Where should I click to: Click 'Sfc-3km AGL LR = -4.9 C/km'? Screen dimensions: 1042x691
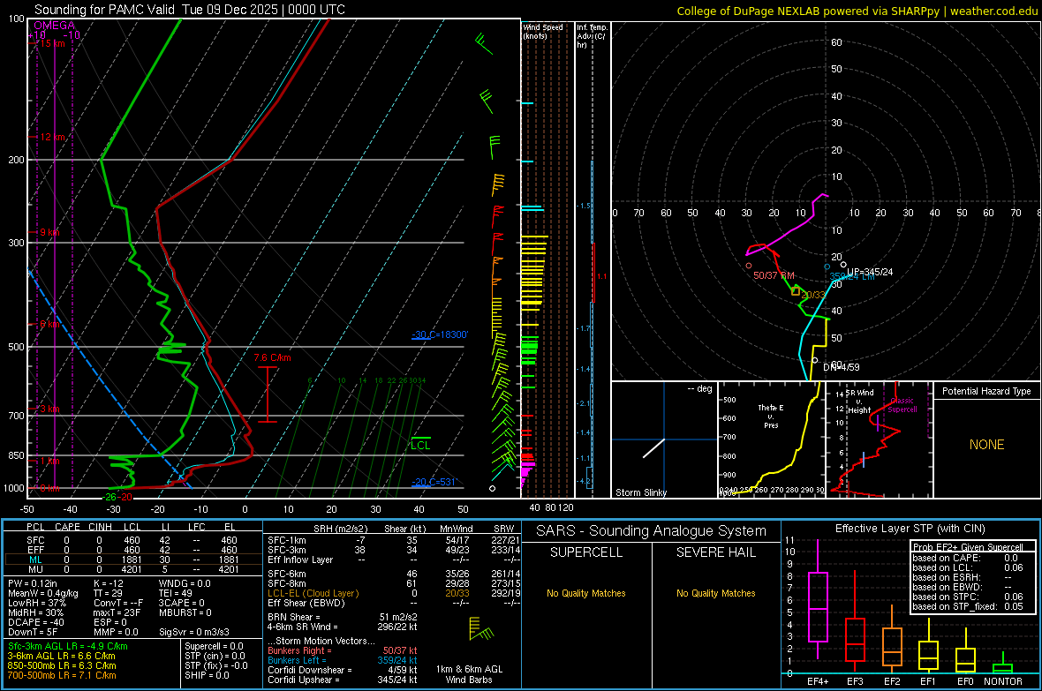tap(68, 647)
